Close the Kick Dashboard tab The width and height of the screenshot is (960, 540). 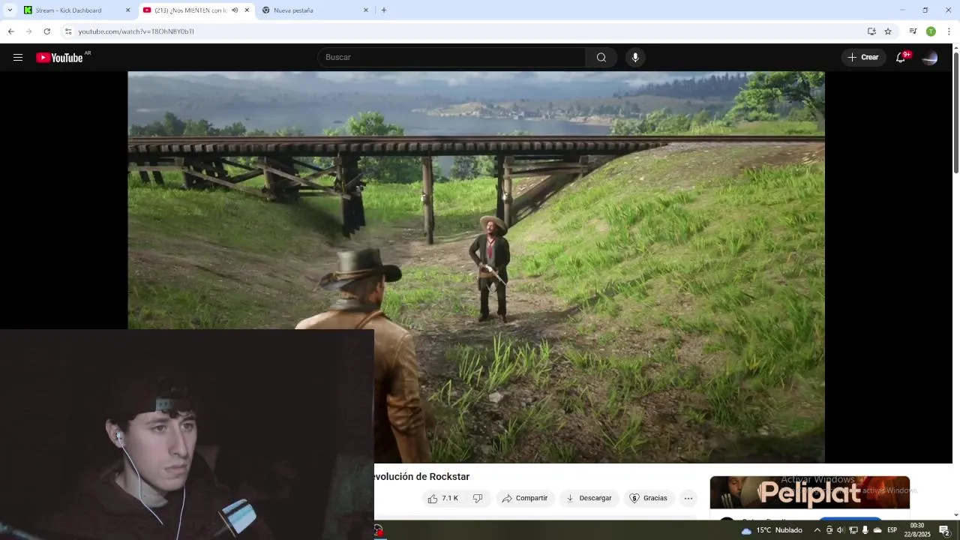pos(127,10)
